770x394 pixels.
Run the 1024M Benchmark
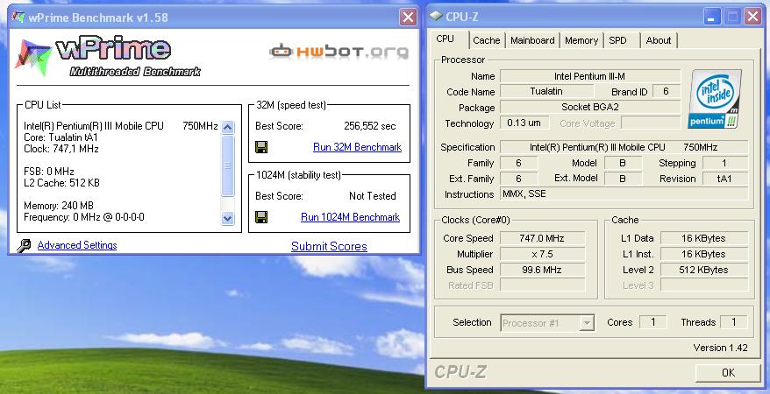[x=350, y=217]
